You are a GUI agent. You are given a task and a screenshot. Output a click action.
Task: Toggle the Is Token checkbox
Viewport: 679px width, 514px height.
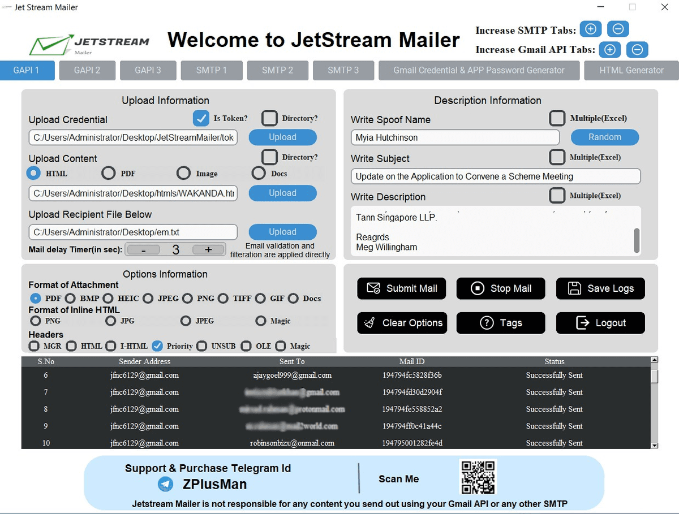[201, 118]
